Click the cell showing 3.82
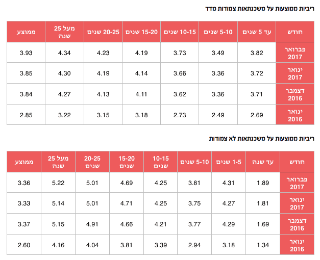Image resolution: width=320 pixels, height=260 pixels. point(256,53)
